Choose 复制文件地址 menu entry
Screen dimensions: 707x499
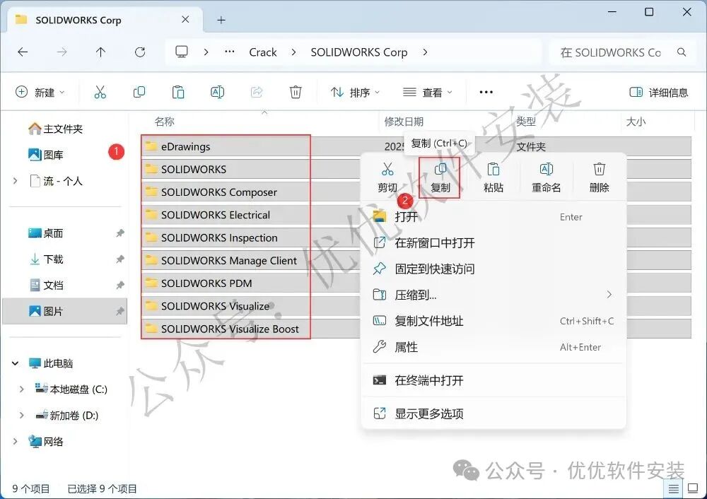(x=493, y=321)
